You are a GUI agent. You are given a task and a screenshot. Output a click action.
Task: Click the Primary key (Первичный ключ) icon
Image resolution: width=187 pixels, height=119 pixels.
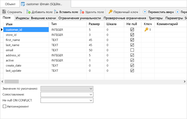pos(111,12)
